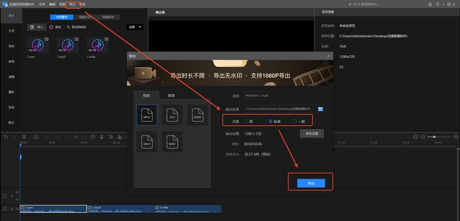Image resolution: width=460 pixels, height=221 pixels.
Task: Open the 配乐 sidebar section
Action: pyautogui.click(x=11, y=122)
